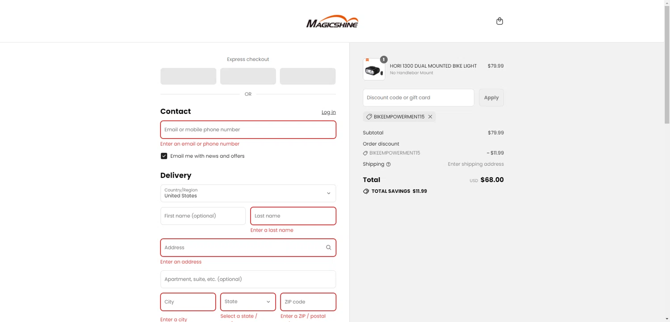Viewport: 670px width, 322px height.
Task: Click the No Handlebar Mount variant text
Action: 411,73
